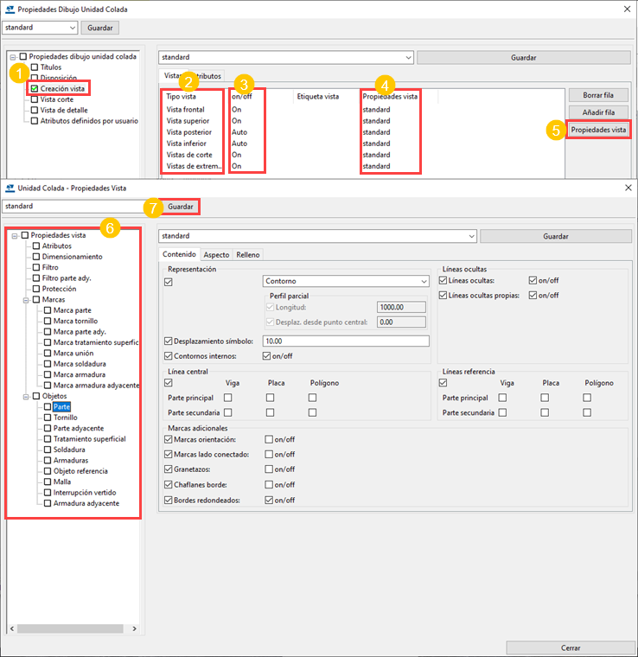
Task: Select Marca tornillo tree item
Action: 75,321
